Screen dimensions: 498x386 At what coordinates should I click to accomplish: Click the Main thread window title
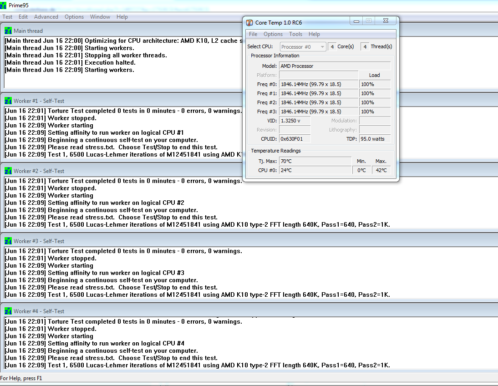pyautogui.click(x=28, y=31)
